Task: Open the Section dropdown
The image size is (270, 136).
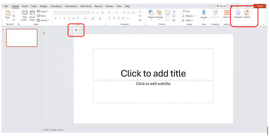Action: tap(43, 20)
